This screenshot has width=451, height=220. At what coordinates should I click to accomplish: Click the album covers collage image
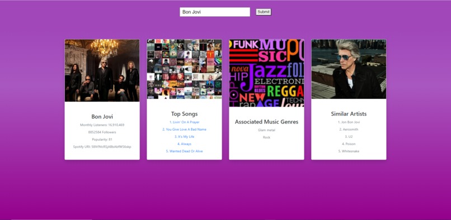tap(184, 69)
